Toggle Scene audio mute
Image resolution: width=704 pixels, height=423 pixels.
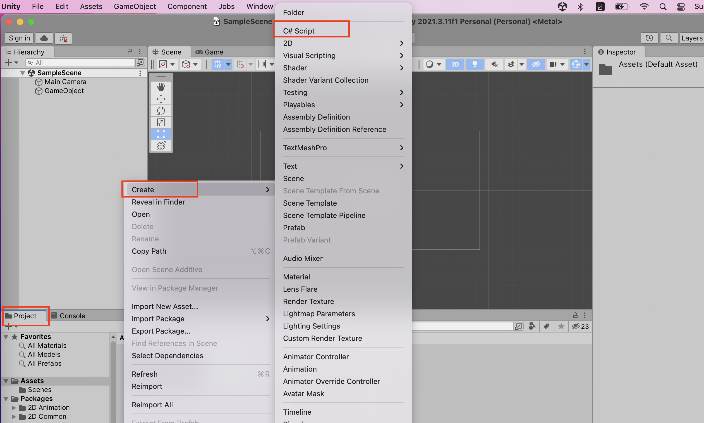click(494, 64)
